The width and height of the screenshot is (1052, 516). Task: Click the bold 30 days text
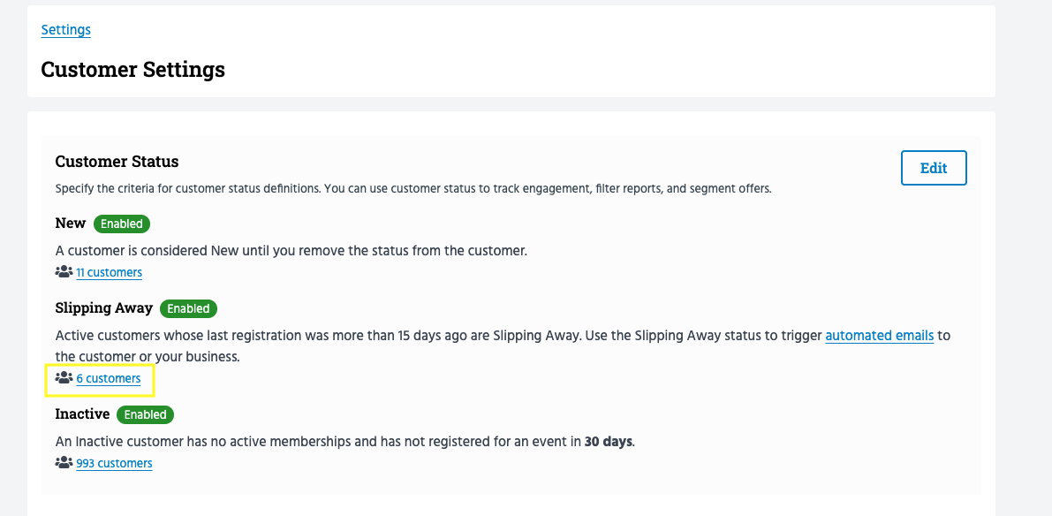(x=609, y=442)
